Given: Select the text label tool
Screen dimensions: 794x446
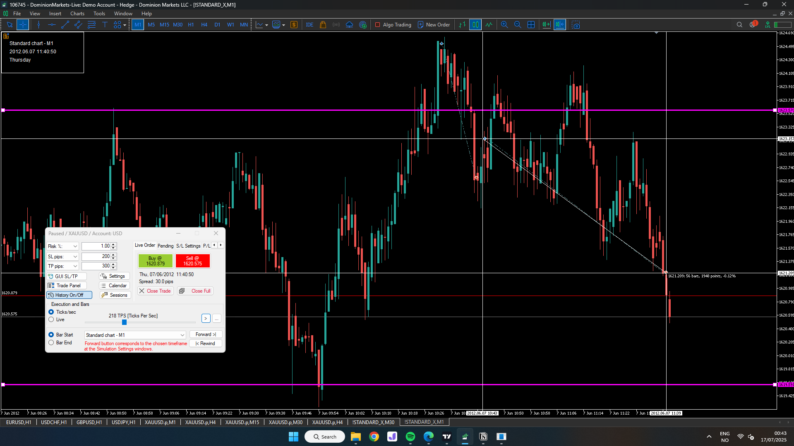Looking at the screenshot, I should click(x=105, y=25).
